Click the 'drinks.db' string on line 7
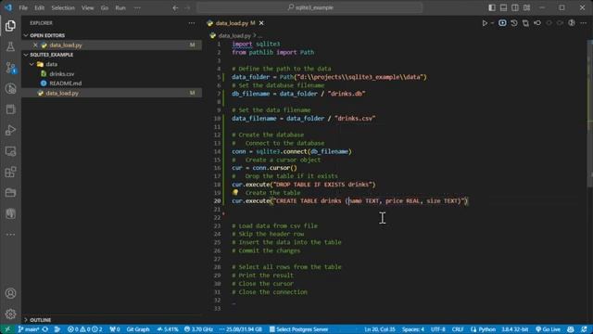This screenshot has height=334, width=593. (347, 94)
